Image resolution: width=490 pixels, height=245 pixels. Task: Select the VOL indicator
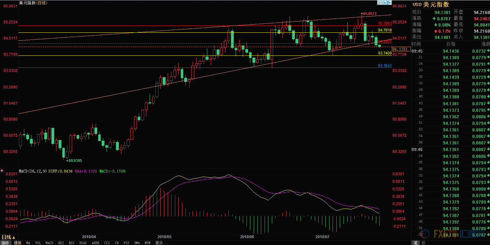38,243
